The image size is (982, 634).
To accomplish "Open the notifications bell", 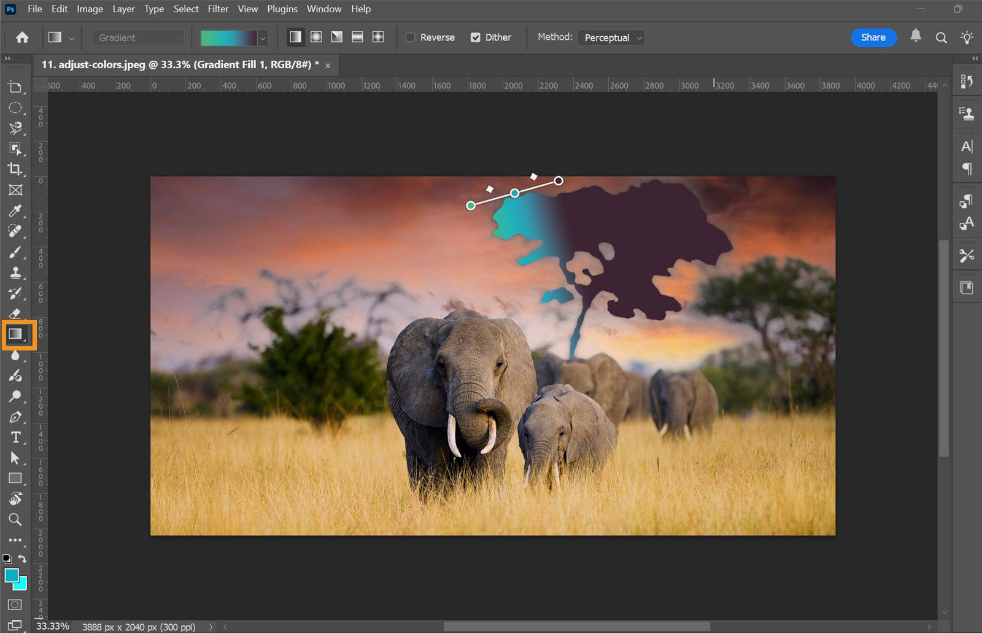I will pos(915,37).
